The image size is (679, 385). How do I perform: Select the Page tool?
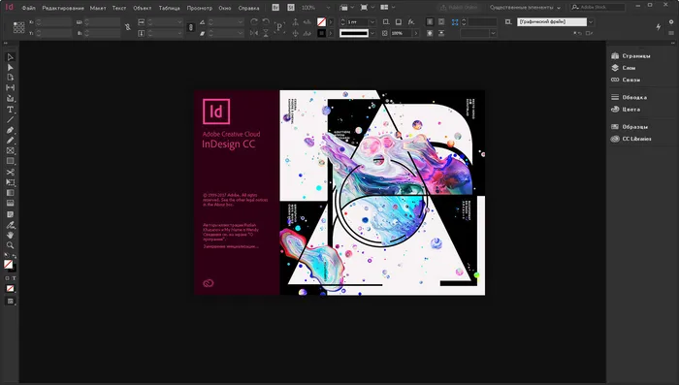[x=10, y=78]
